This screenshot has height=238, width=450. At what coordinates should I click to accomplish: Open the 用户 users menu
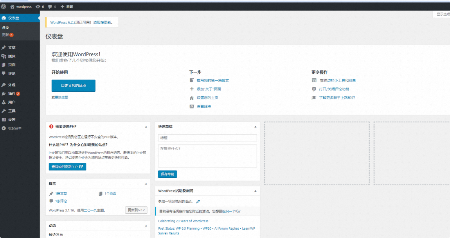(20, 102)
